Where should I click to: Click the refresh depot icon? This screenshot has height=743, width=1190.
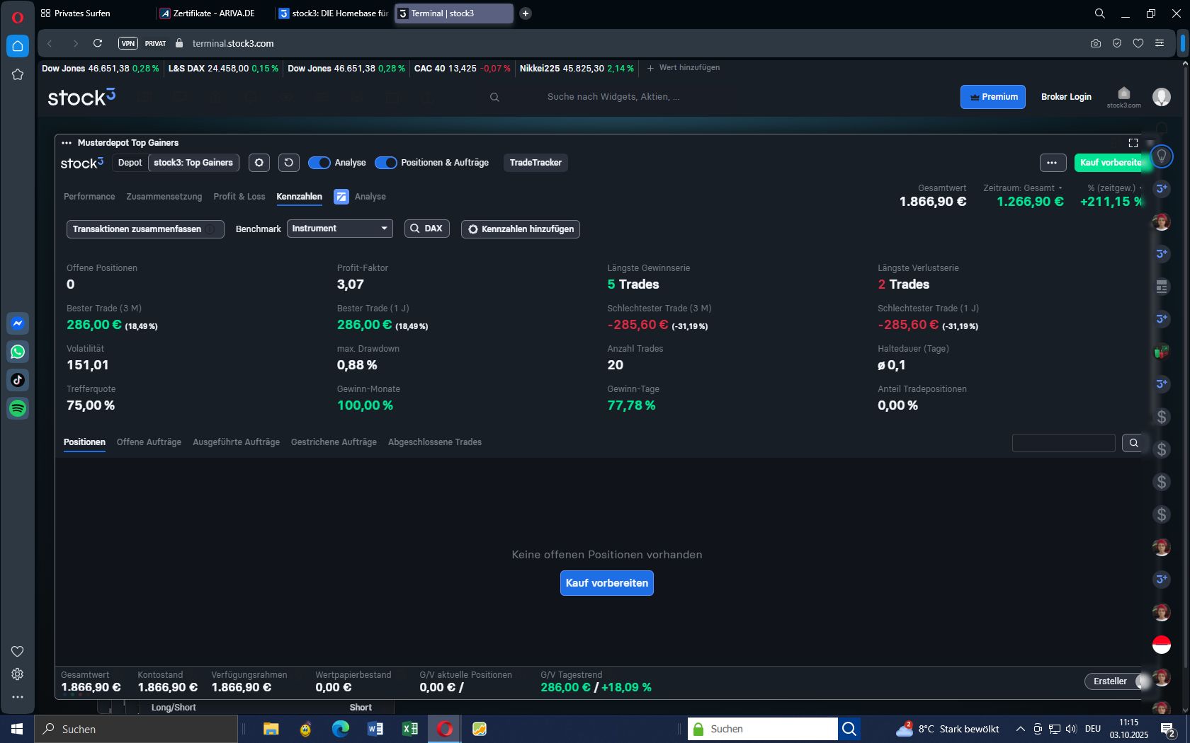[x=288, y=163]
